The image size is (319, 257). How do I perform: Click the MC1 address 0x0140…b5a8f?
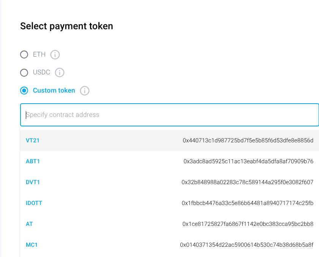pos(247,245)
